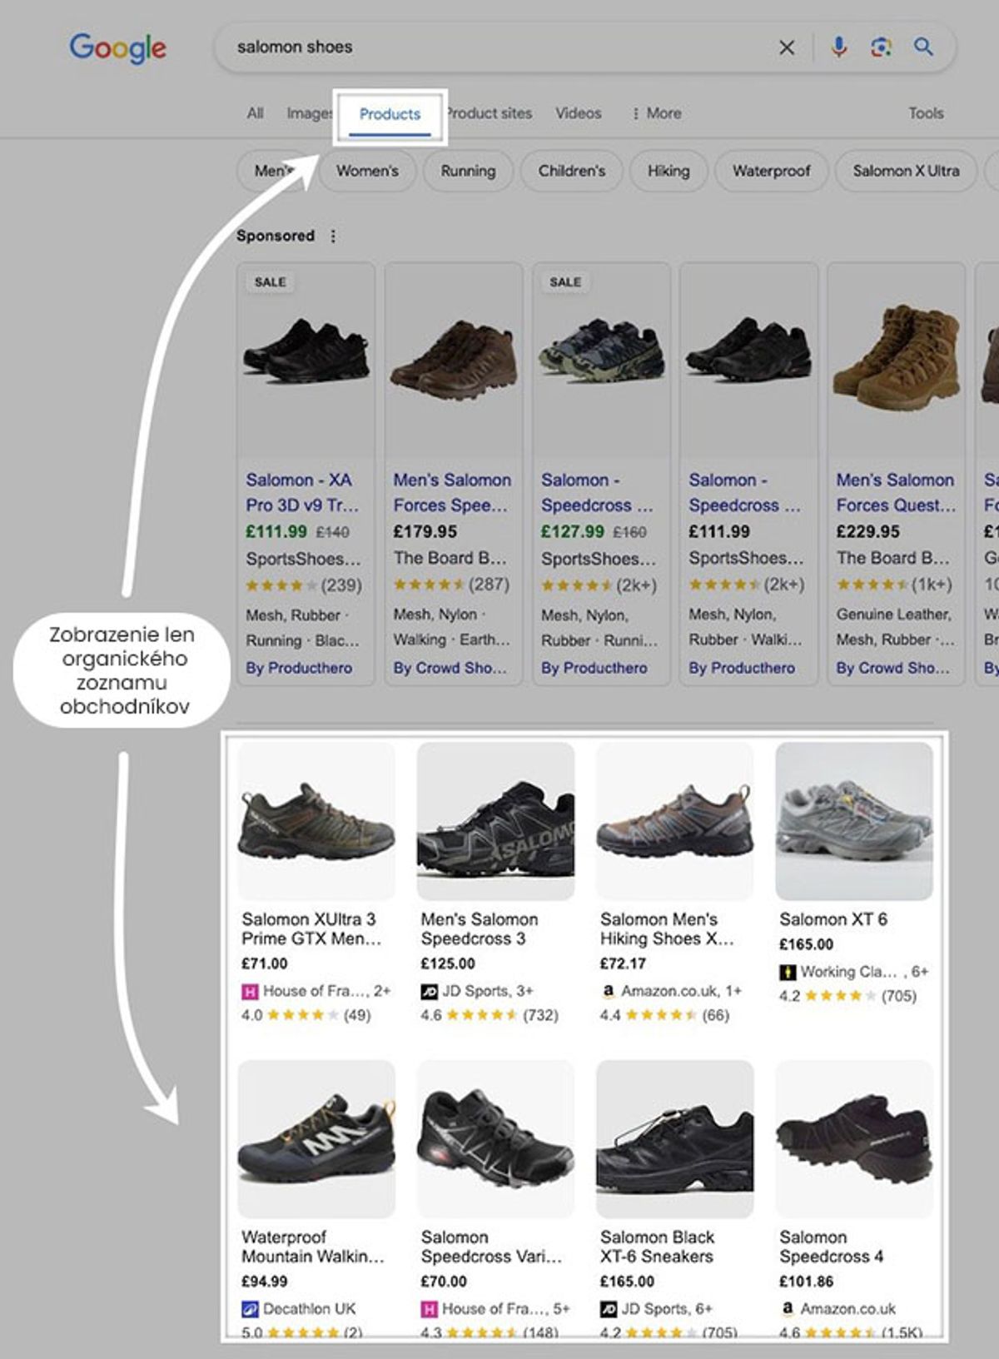Click the Salomon Speedcross Vari... shoe image
Image resolution: width=999 pixels, height=1359 pixels.
tap(495, 1138)
